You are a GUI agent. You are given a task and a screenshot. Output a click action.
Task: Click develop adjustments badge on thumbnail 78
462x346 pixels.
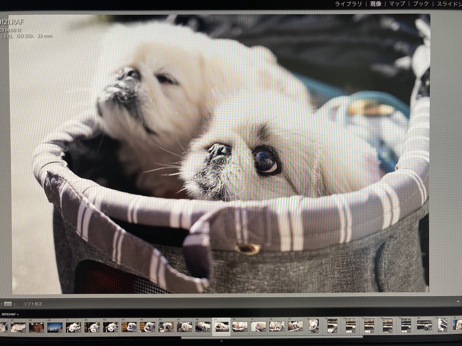(390, 331)
